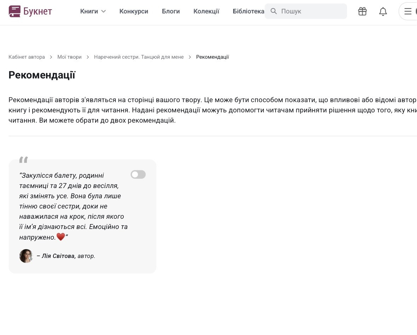Expand the Книги dropdown arrow
Image resolution: width=417 pixels, height=335 pixels.
(103, 11)
